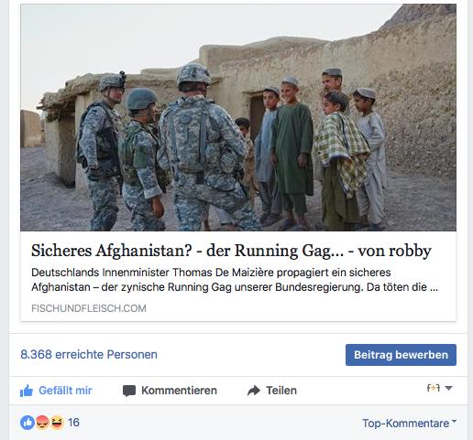Open the 8.368 erreichte Personen link
The height and width of the screenshot is (440, 473).
[89, 355]
